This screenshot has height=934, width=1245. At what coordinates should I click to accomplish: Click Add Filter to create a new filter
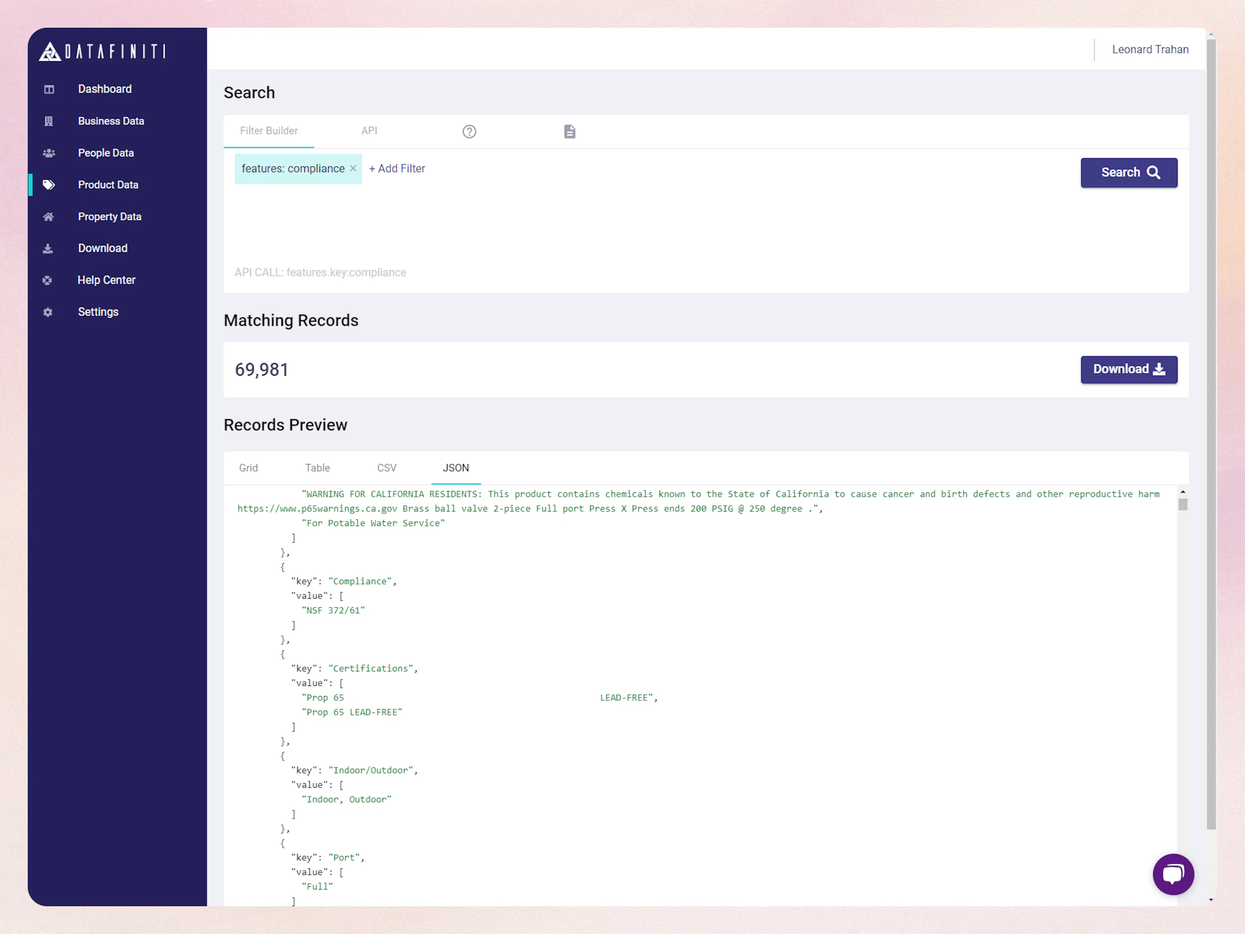point(397,168)
